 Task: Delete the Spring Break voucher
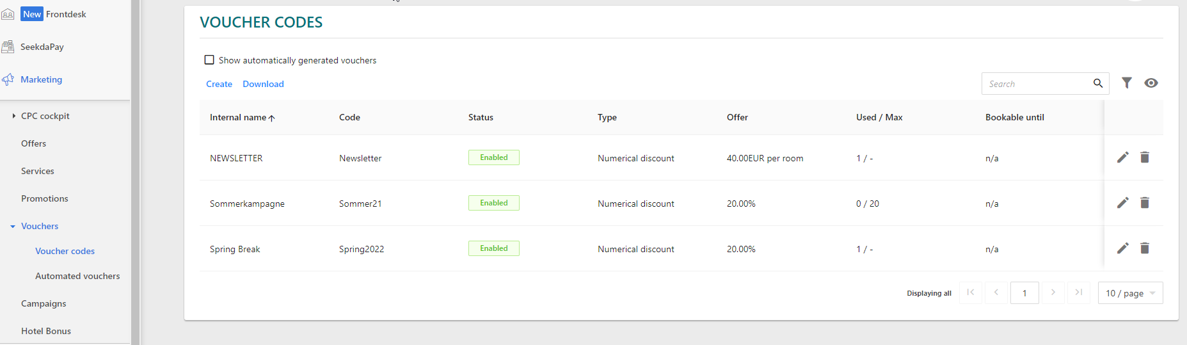pos(1145,248)
